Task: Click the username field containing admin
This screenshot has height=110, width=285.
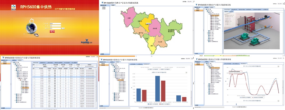Action: 55,24
